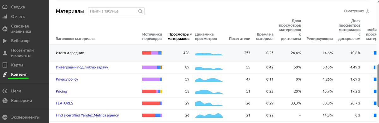This screenshot has height=123, width=379.
Task: Open the Privacy policy material link
Action: pos(67,79)
